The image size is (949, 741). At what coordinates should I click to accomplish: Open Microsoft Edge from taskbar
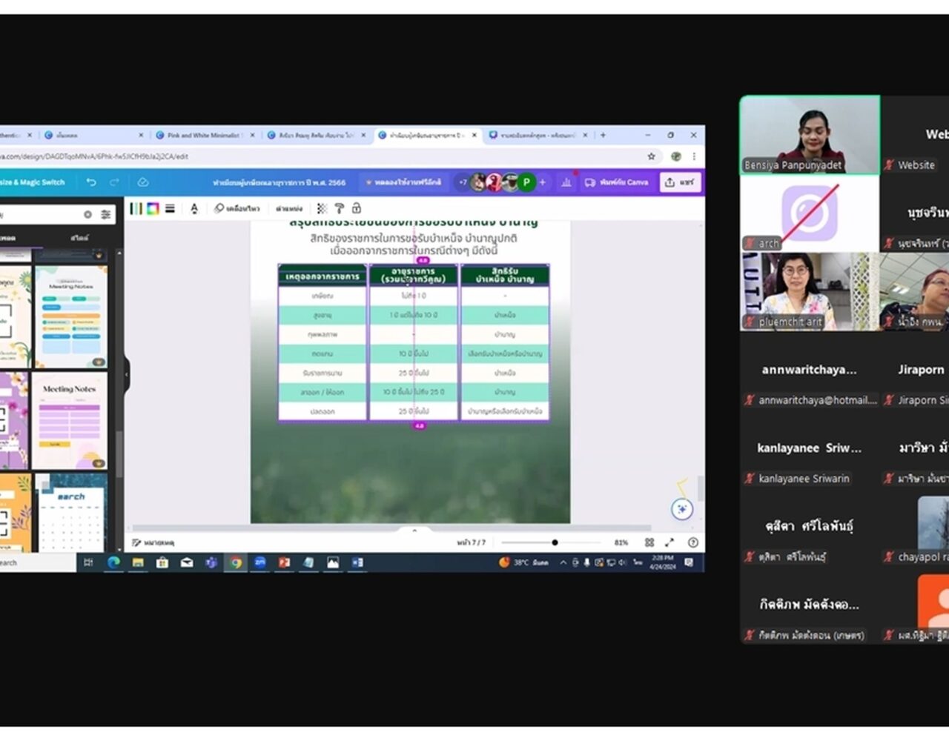[113, 562]
